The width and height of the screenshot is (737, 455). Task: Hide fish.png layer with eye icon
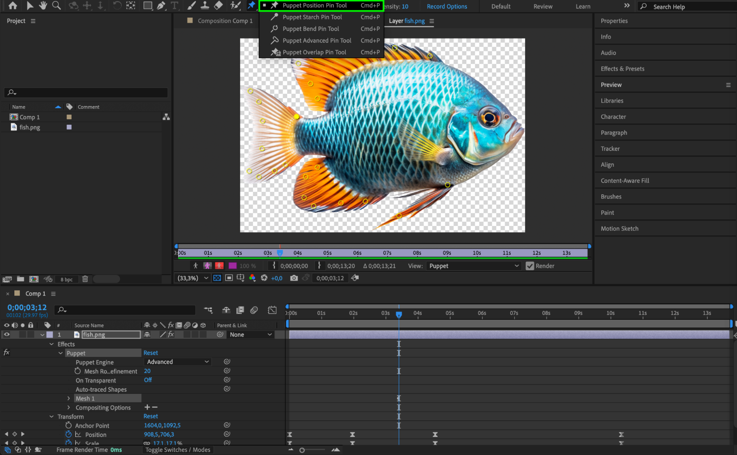(7, 335)
